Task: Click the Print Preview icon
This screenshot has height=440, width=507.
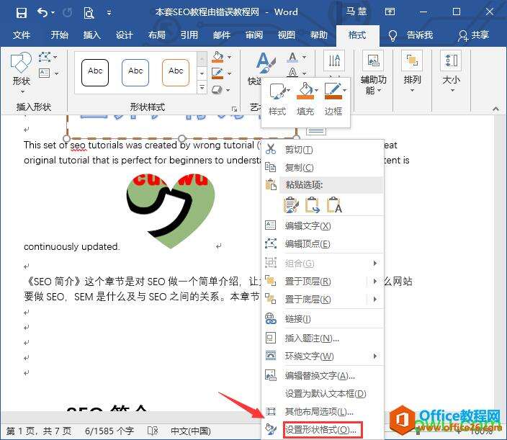Action: 89,13
